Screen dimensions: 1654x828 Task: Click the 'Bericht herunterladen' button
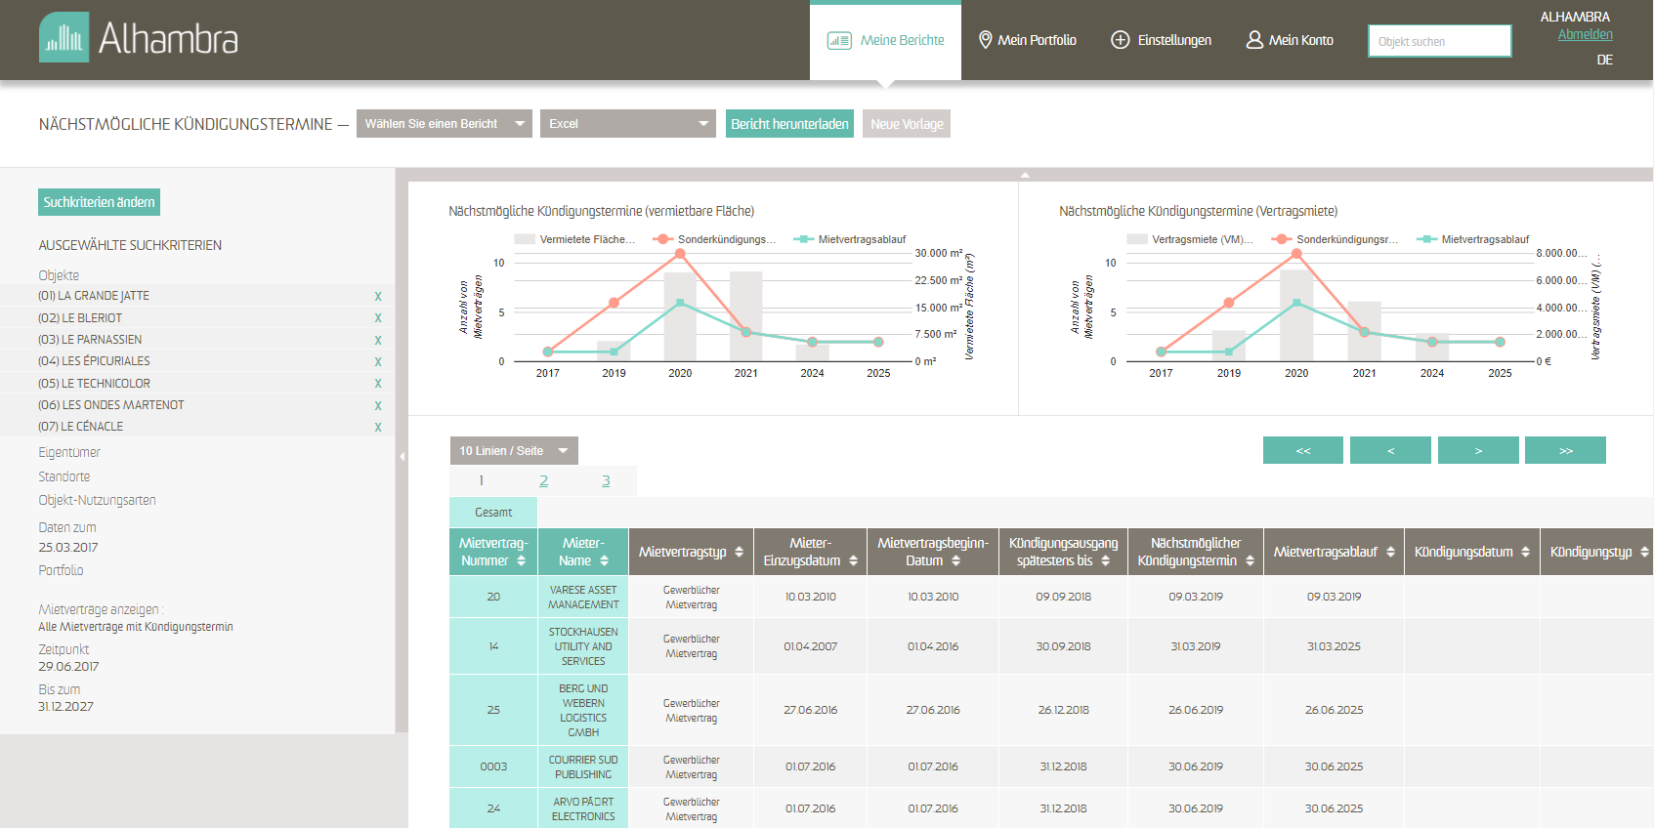789,124
